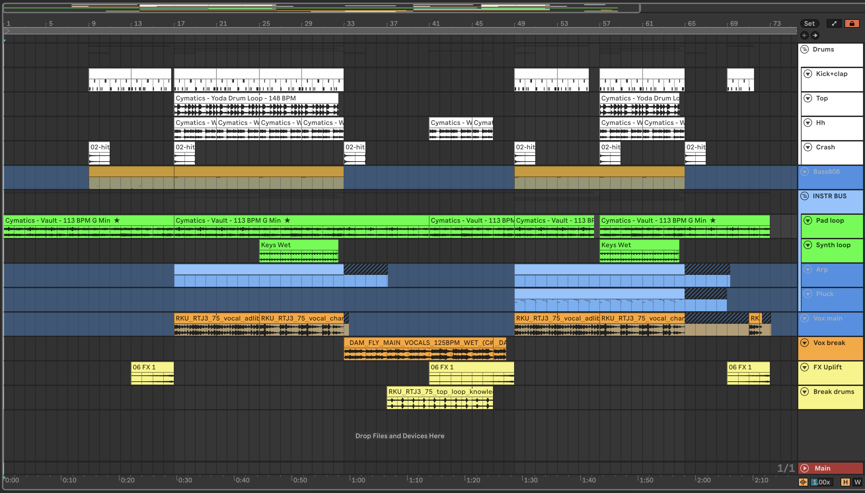
Task: Select the 06 FX 1 clip at bar 13
Action: [152, 373]
